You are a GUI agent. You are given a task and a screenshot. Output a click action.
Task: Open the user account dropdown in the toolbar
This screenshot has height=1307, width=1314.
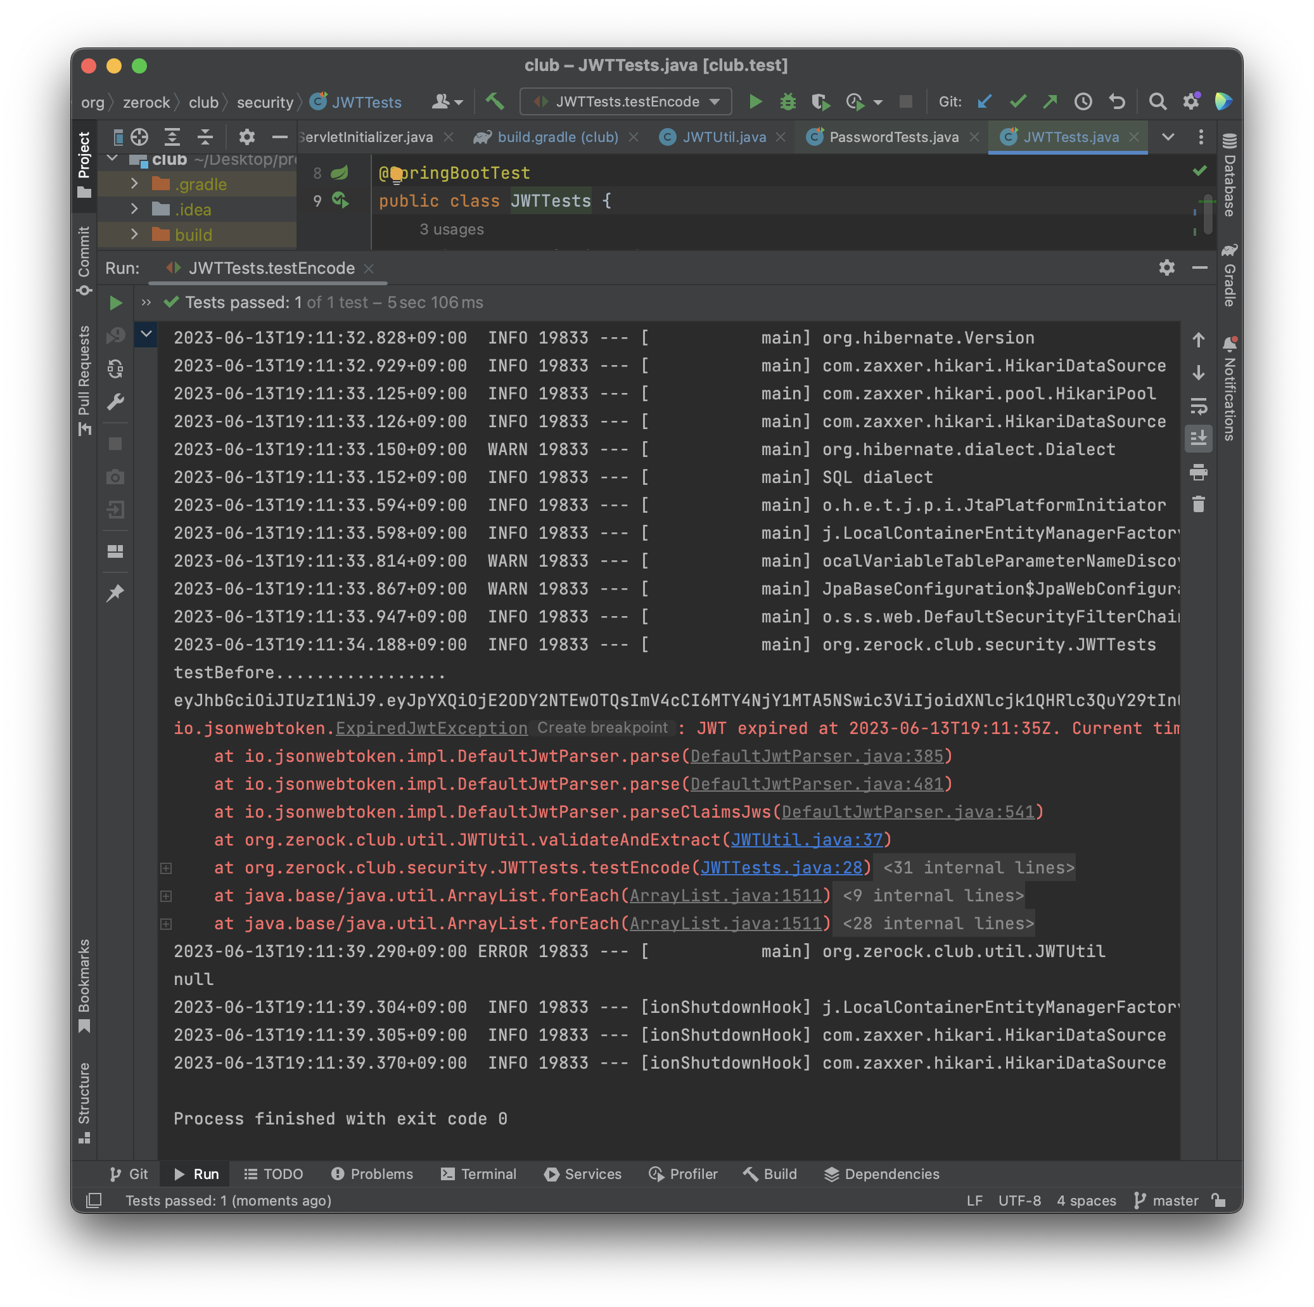[447, 102]
